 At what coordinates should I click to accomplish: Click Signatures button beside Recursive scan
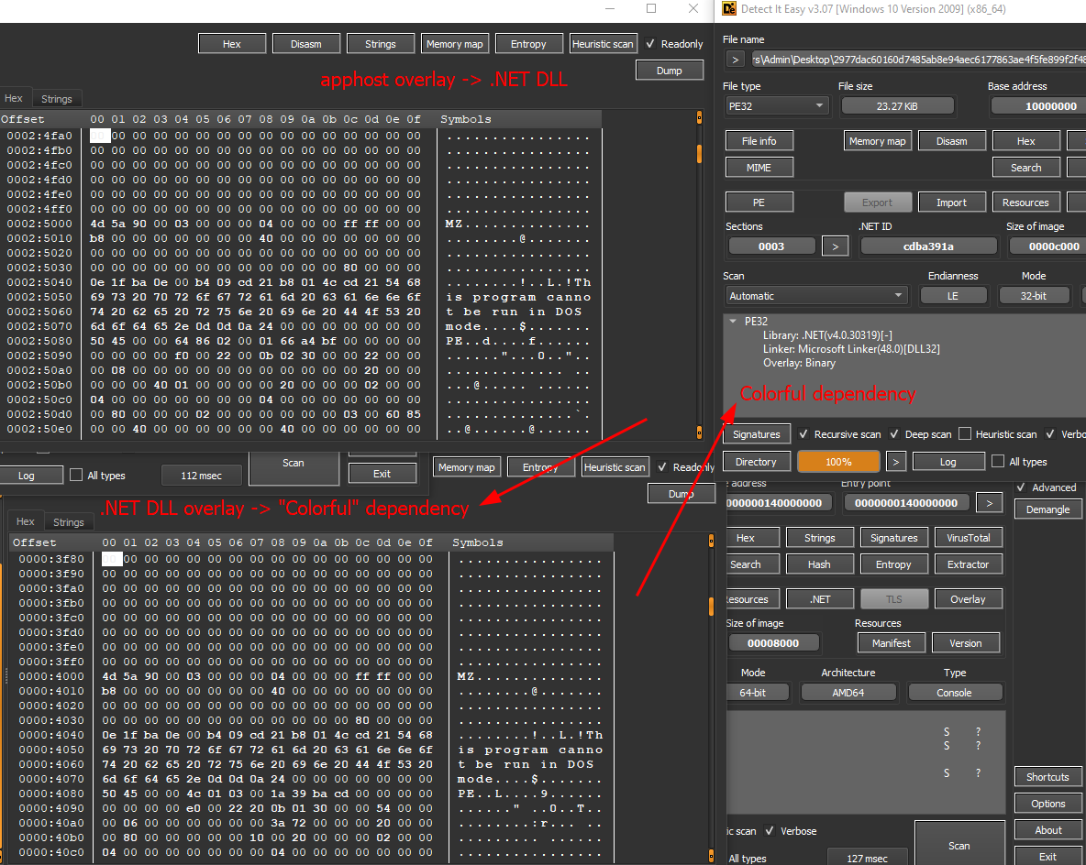coord(757,434)
